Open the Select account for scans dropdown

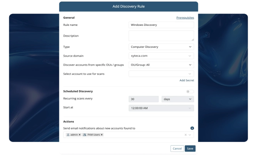tap(161, 74)
